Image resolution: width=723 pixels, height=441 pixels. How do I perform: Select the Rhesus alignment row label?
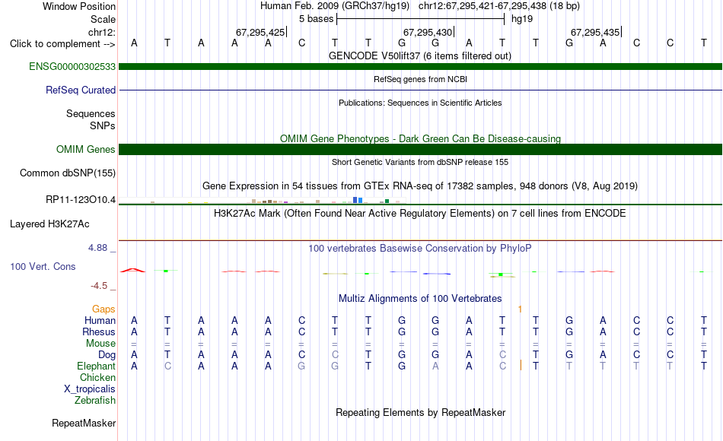pos(99,332)
